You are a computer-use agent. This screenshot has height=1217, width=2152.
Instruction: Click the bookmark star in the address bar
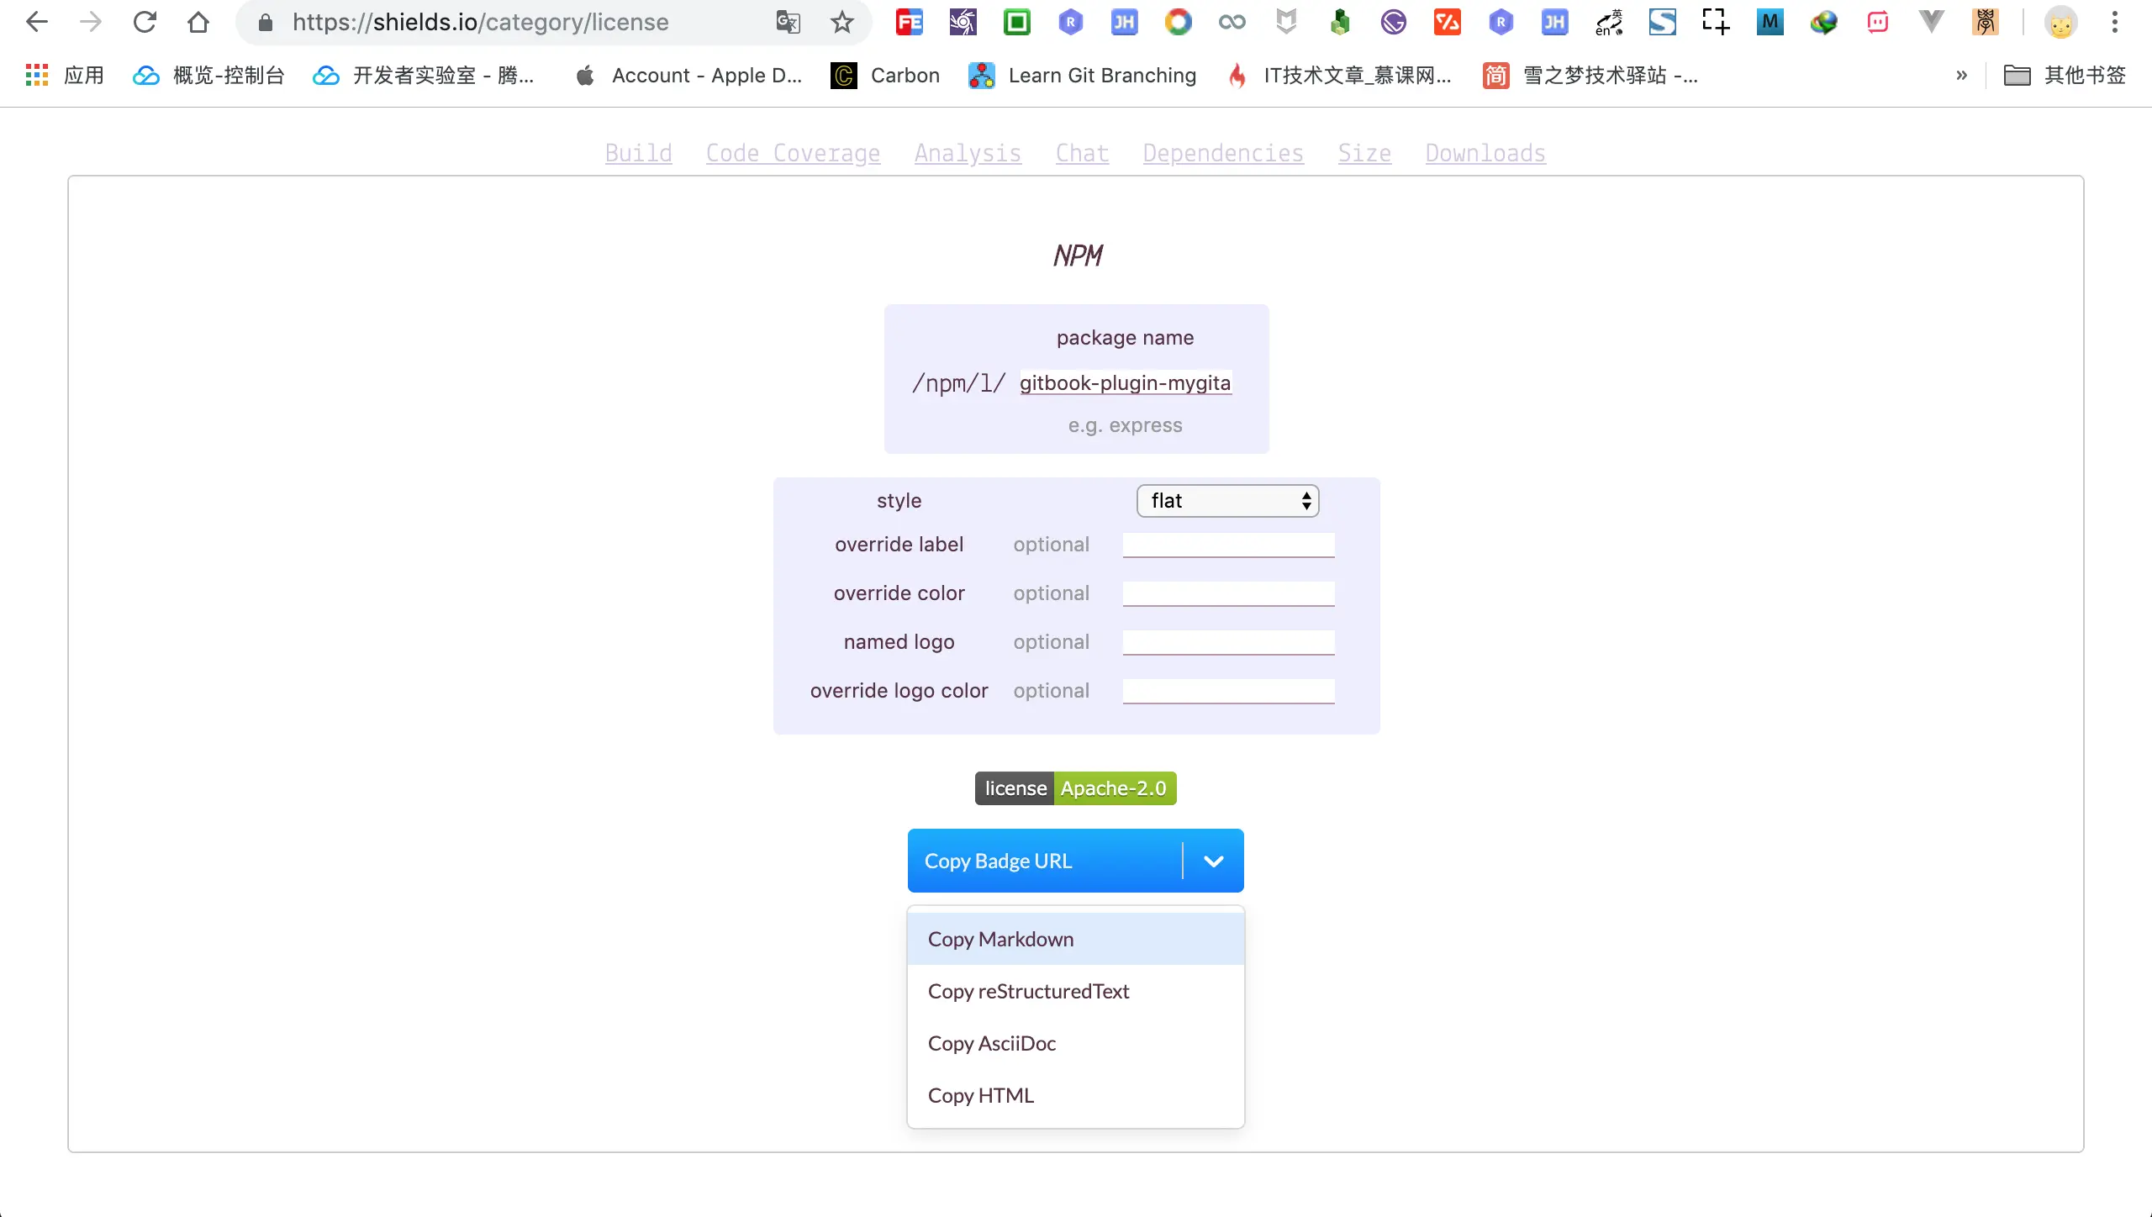click(x=842, y=23)
